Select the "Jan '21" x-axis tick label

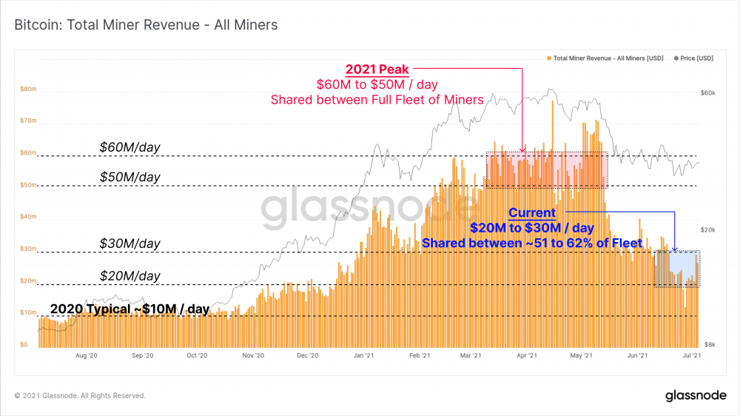[x=363, y=356]
